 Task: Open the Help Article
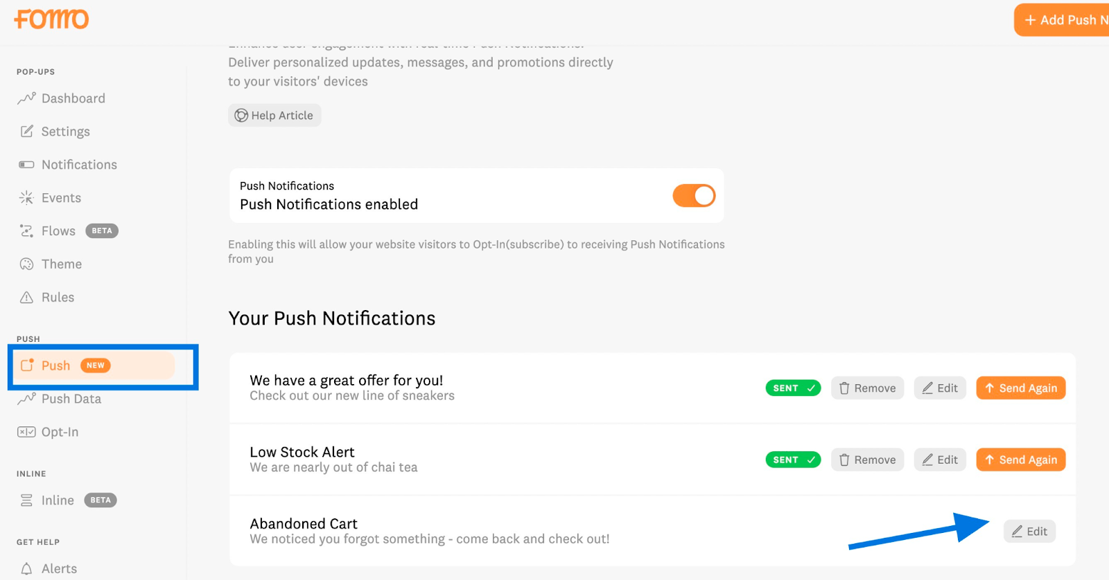pyautogui.click(x=274, y=115)
